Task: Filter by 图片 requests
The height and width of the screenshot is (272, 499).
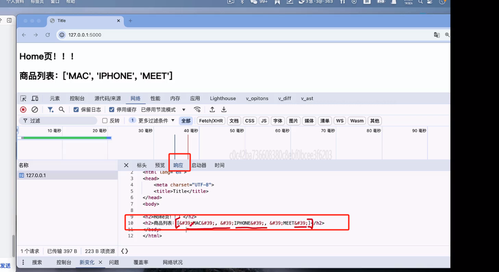Action: coord(293,121)
